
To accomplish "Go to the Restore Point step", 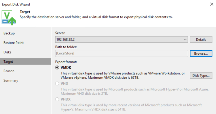I will [14, 43].
